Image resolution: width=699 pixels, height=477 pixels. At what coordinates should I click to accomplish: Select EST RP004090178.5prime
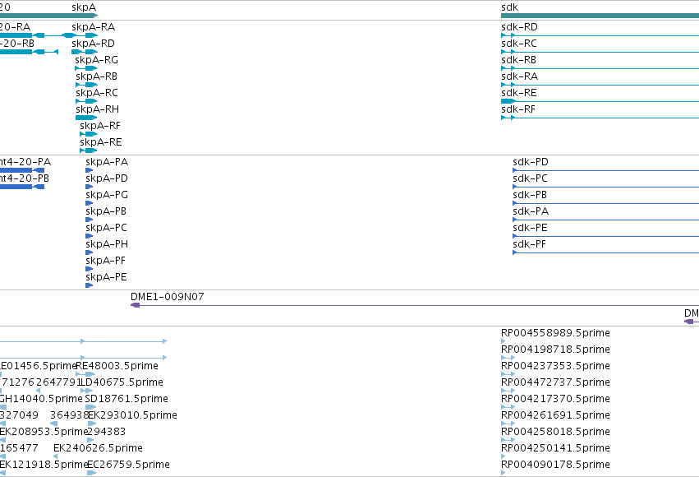(x=555, y=465)
